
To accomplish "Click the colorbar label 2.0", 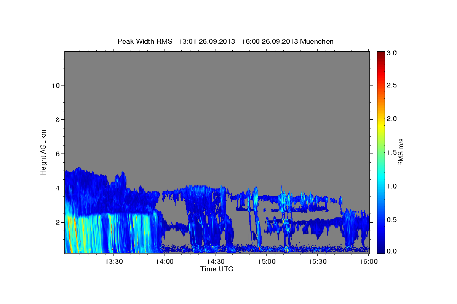I will (392, 119).
